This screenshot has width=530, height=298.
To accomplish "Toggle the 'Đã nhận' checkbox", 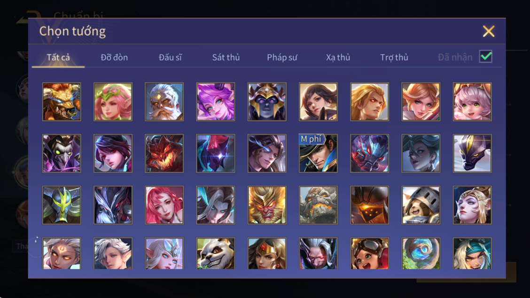I will click(486, 56).
